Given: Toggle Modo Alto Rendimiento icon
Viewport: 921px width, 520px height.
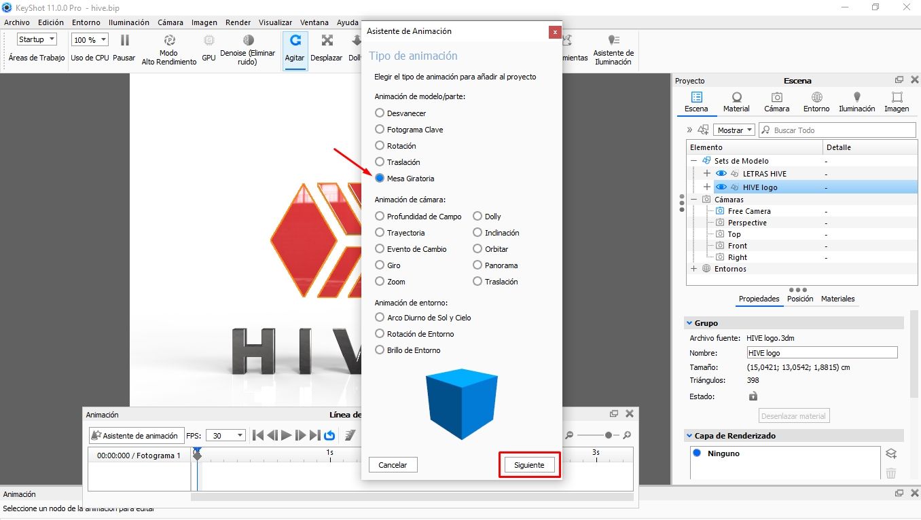Looking at the screenshot, I should 169,40.
